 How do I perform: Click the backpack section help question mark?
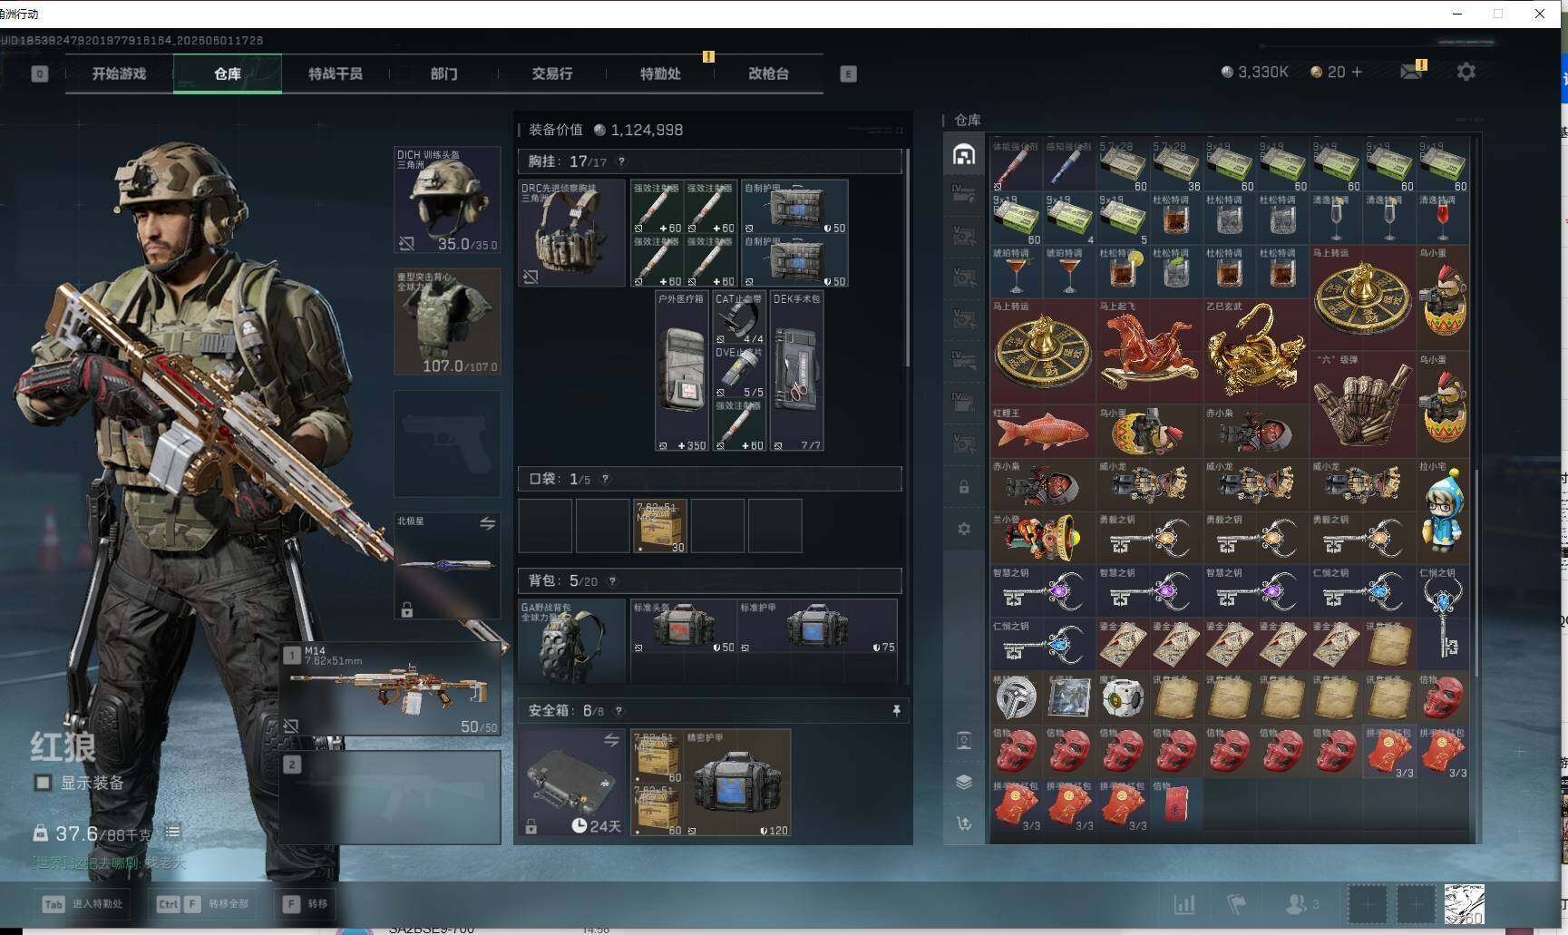612,581
